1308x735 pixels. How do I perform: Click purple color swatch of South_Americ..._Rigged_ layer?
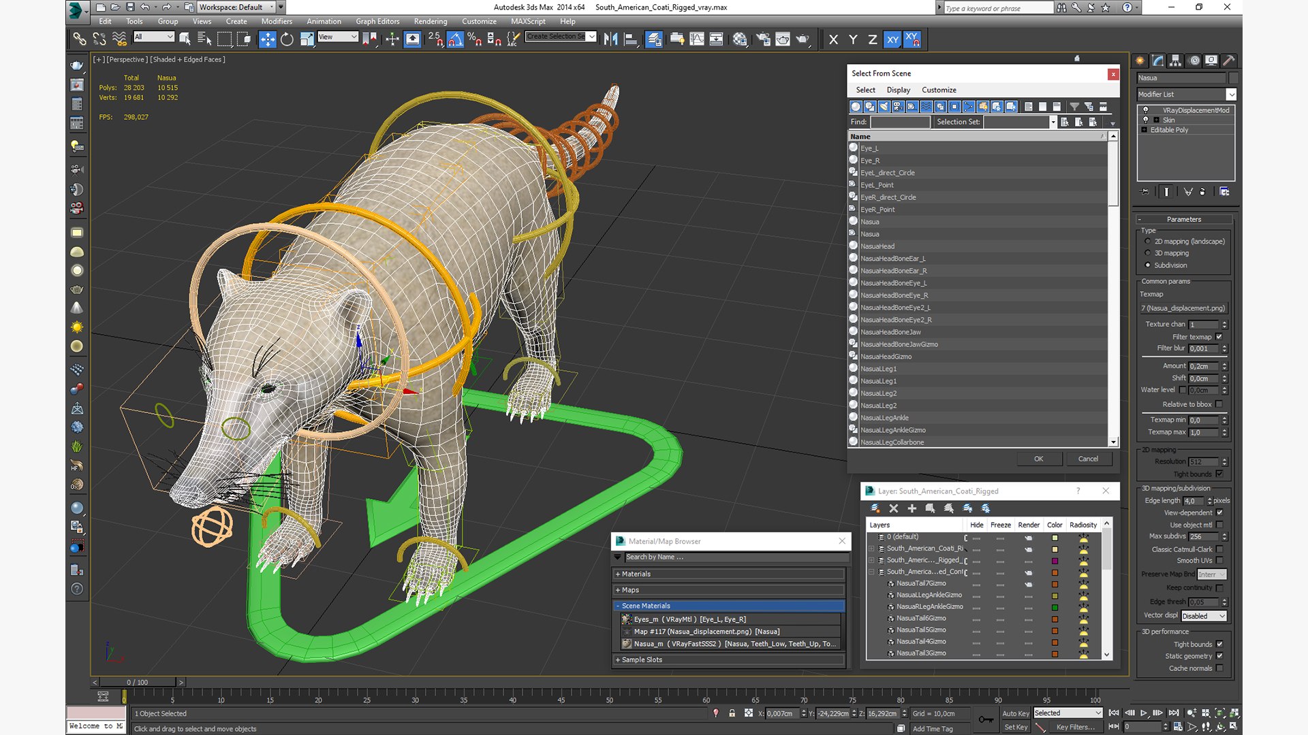tap(1055, 560)
